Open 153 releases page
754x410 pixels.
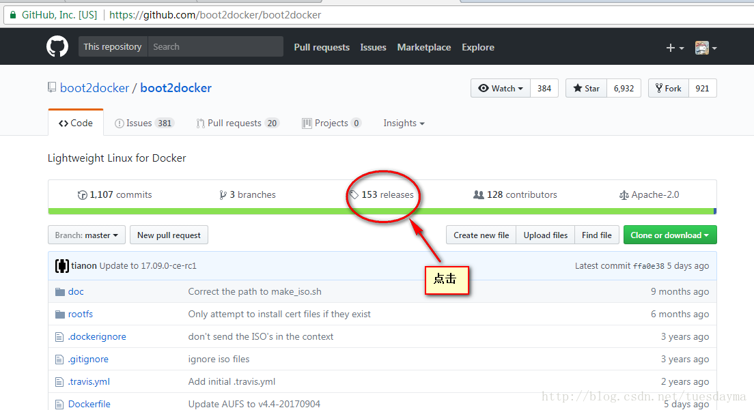[x=381, y=194]
